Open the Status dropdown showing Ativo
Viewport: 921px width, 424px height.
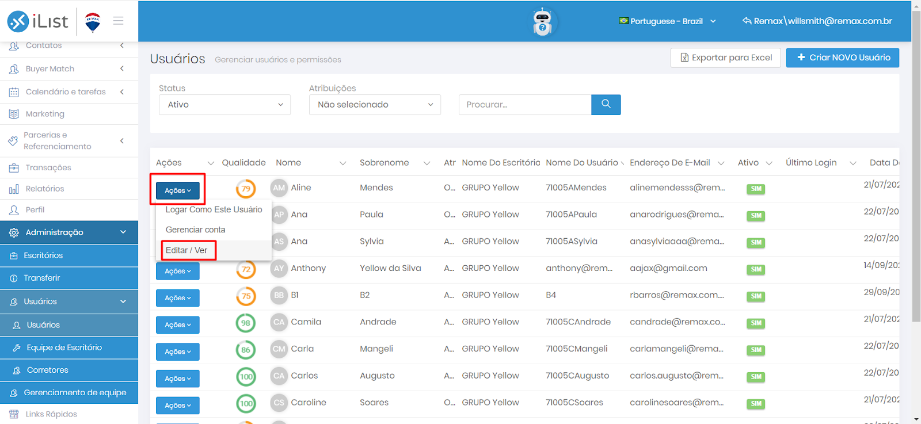tap(224, 105)
